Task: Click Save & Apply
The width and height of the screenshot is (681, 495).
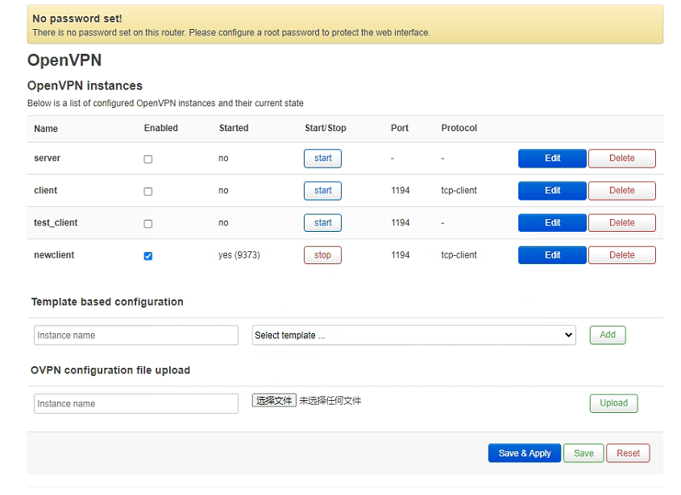Action: click(524, 453)
